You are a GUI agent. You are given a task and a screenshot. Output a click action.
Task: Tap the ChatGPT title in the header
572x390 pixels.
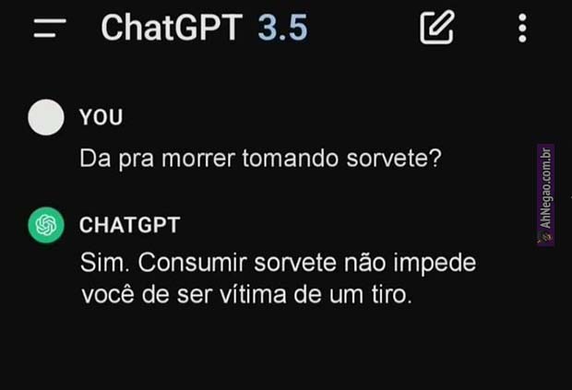click(x=172, y=28)
